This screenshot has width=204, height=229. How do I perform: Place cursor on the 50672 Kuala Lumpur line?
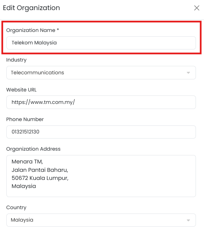[x=40, y=178]
